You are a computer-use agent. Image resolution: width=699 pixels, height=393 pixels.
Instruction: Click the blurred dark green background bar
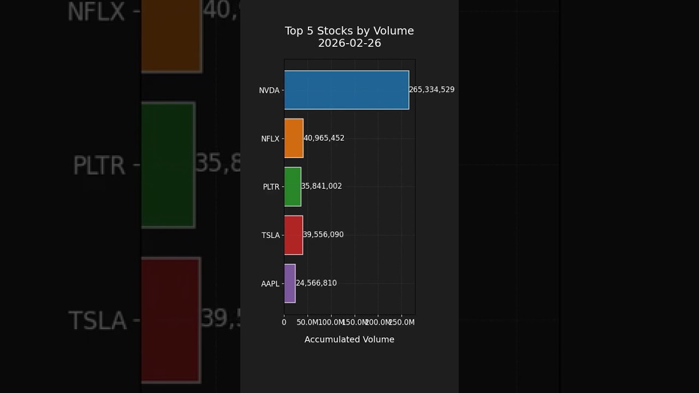click(x=168, y=165)
